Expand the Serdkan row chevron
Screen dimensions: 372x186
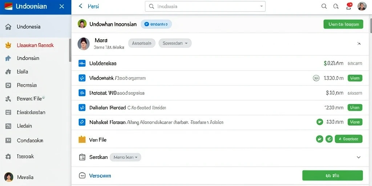click(x=359, y=157)
